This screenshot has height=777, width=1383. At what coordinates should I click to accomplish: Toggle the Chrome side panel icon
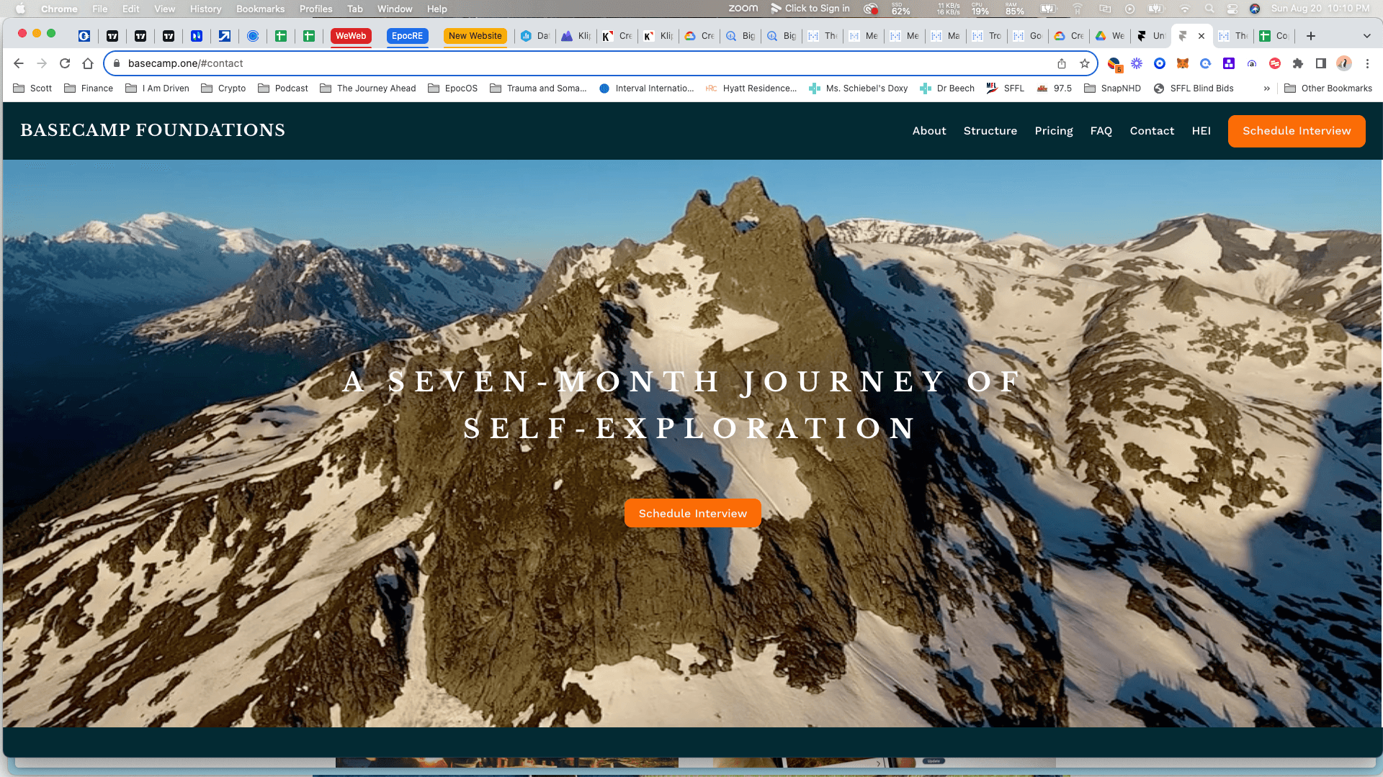pyautogui.click(x=1321, y=63)
